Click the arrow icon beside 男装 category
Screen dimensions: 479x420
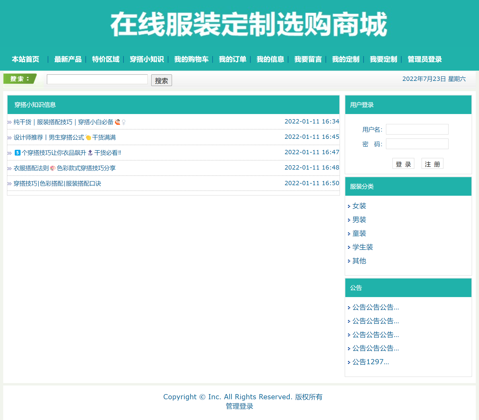349,220
